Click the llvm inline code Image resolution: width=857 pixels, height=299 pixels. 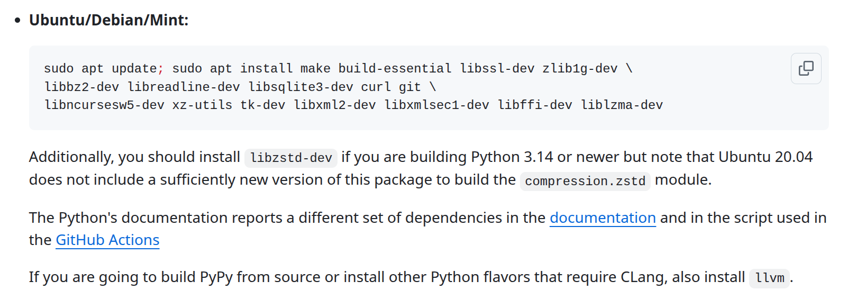pyautogui.click(x=769, y=278)
